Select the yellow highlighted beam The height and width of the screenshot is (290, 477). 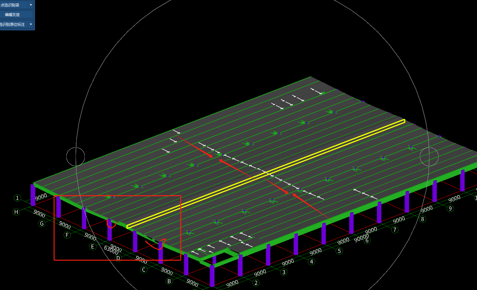tap(266, 174)
